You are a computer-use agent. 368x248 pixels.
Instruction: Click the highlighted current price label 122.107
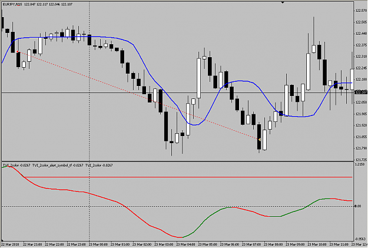[x=361, y=92]
